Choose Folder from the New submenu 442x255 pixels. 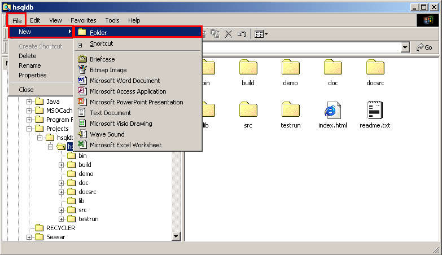(98, 33)
